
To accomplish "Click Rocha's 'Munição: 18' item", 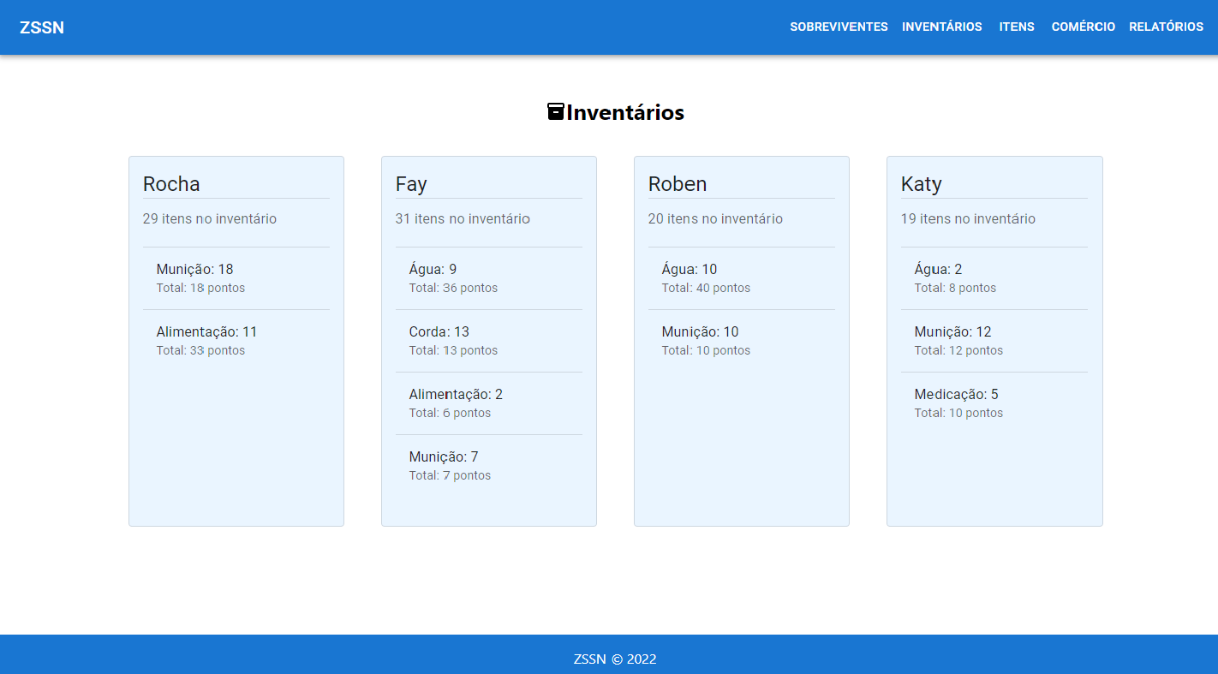I will (194, 269).
